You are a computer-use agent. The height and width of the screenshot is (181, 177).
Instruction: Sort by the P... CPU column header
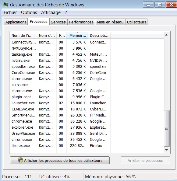tap(62, 35)
